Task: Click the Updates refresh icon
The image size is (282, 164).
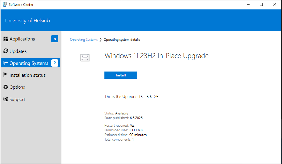Action: (6, 51)
